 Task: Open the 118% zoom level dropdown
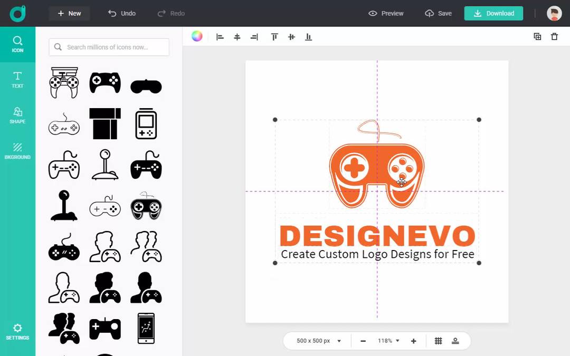point(388,341)
